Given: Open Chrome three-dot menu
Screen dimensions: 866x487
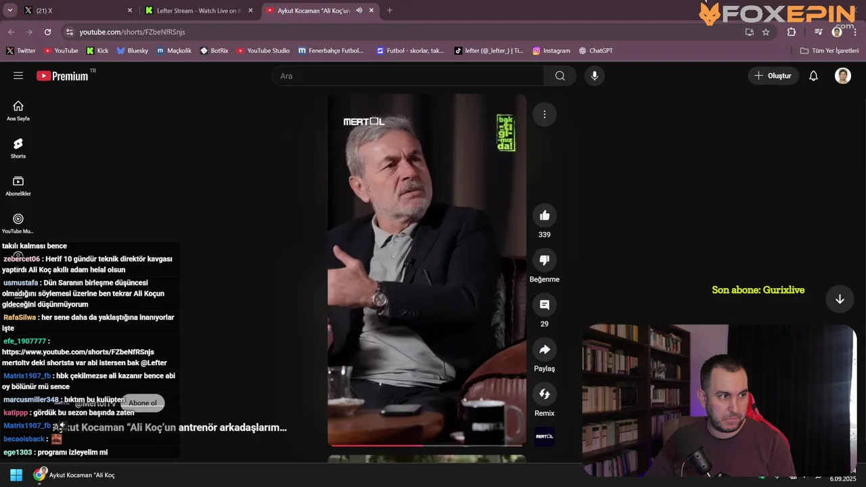Looking at the screenshot, I should pyautogui.click(x=855, y=32).
